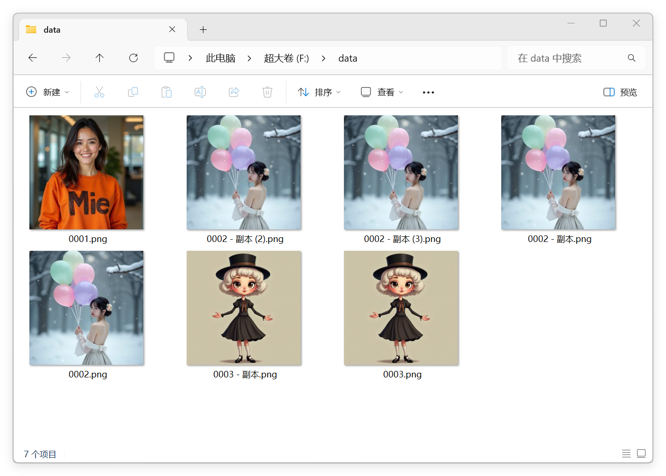Viewport: 666px width, 476px height.
Task: Navigate to 此电脑 breadcrumb
Action: pyautogui.click(x=221, y=58)
